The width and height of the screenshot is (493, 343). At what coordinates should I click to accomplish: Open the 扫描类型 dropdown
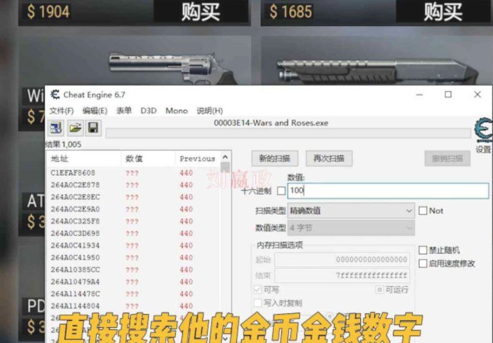click(351, 211)
